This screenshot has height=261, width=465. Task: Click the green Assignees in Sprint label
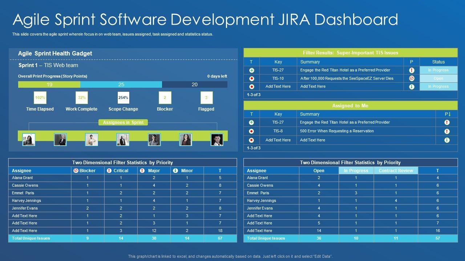coord(123,123)
